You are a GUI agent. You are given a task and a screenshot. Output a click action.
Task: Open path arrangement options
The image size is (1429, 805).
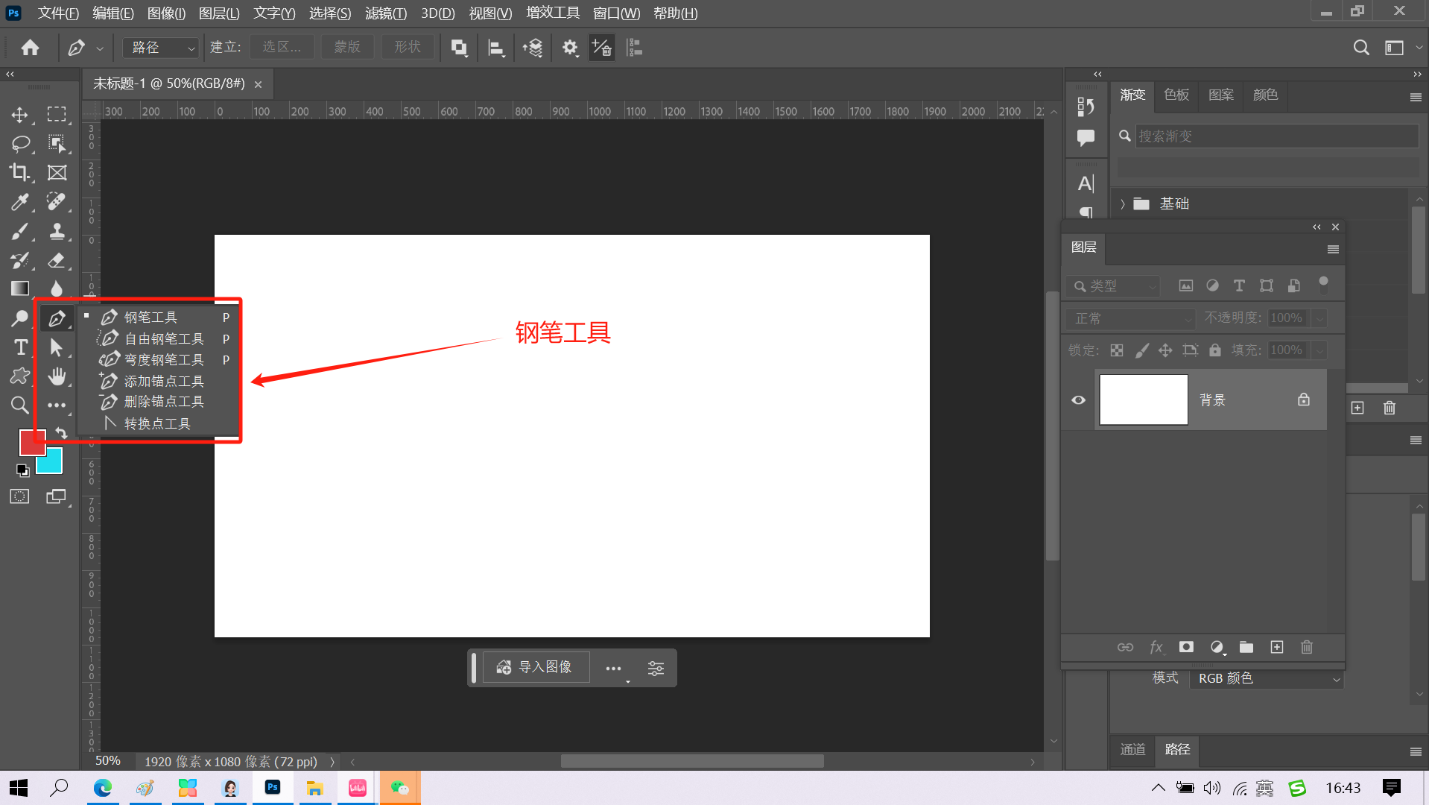533,48
